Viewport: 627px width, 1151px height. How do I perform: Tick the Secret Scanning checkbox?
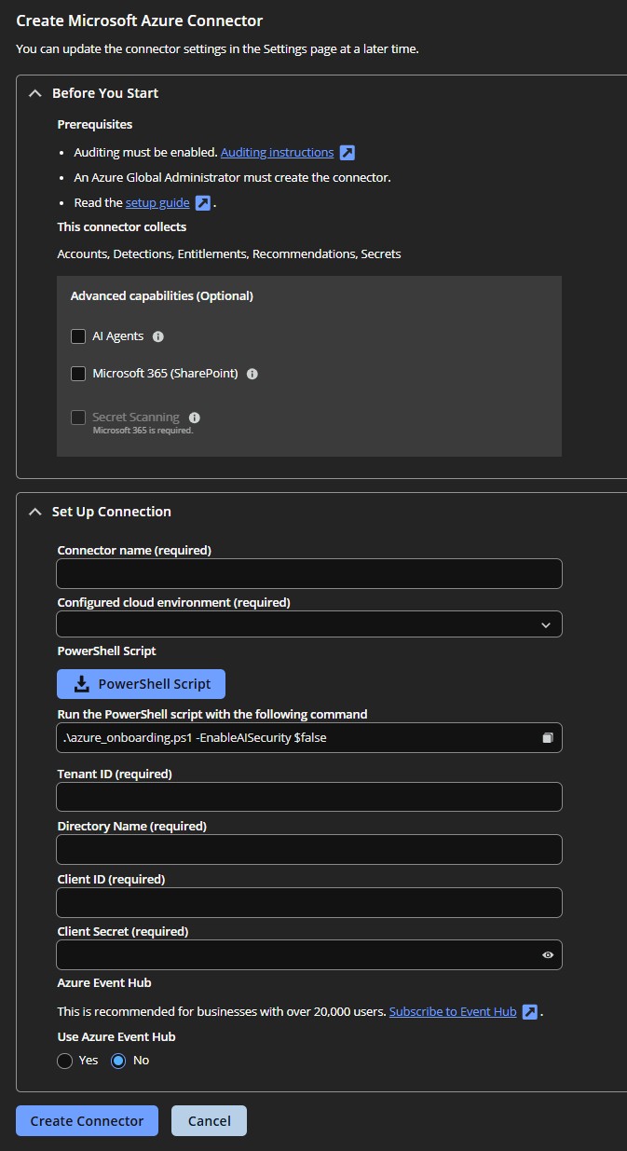(78, 418)
